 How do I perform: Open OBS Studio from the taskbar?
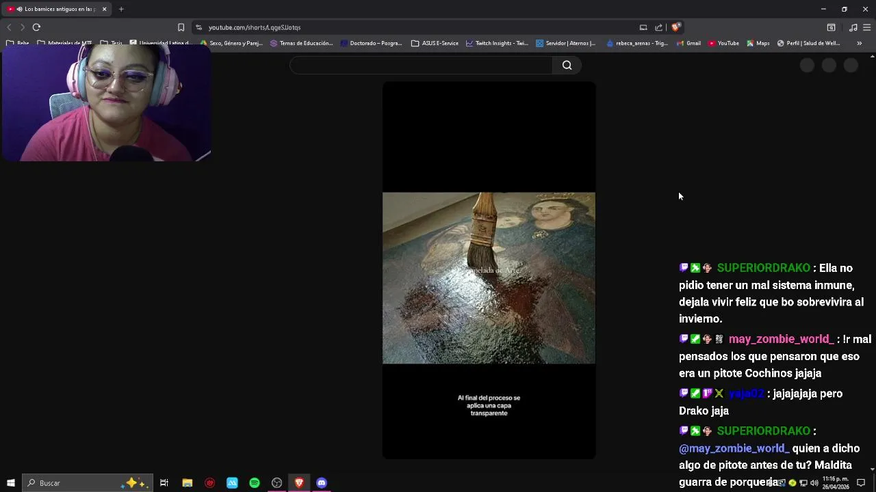(x=276, y=482)
